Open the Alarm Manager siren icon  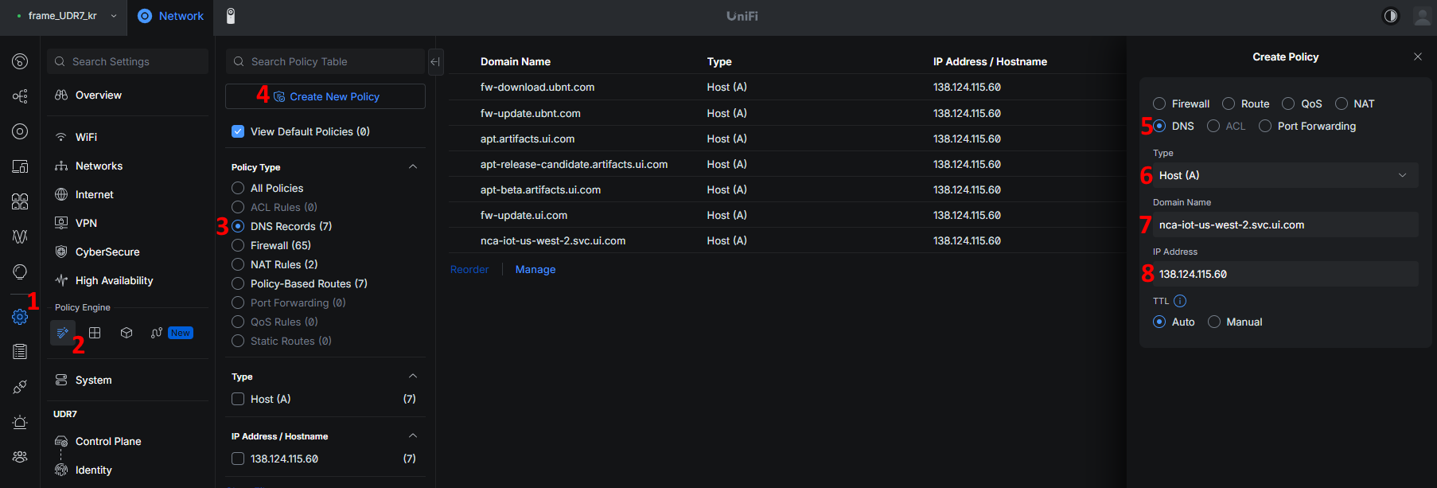[20, 422]
